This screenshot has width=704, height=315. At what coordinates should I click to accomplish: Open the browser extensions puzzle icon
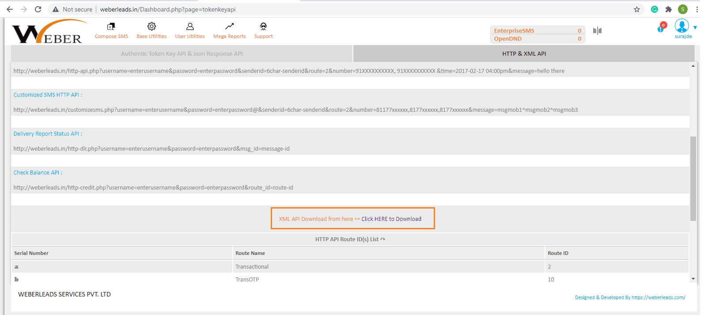668,9
